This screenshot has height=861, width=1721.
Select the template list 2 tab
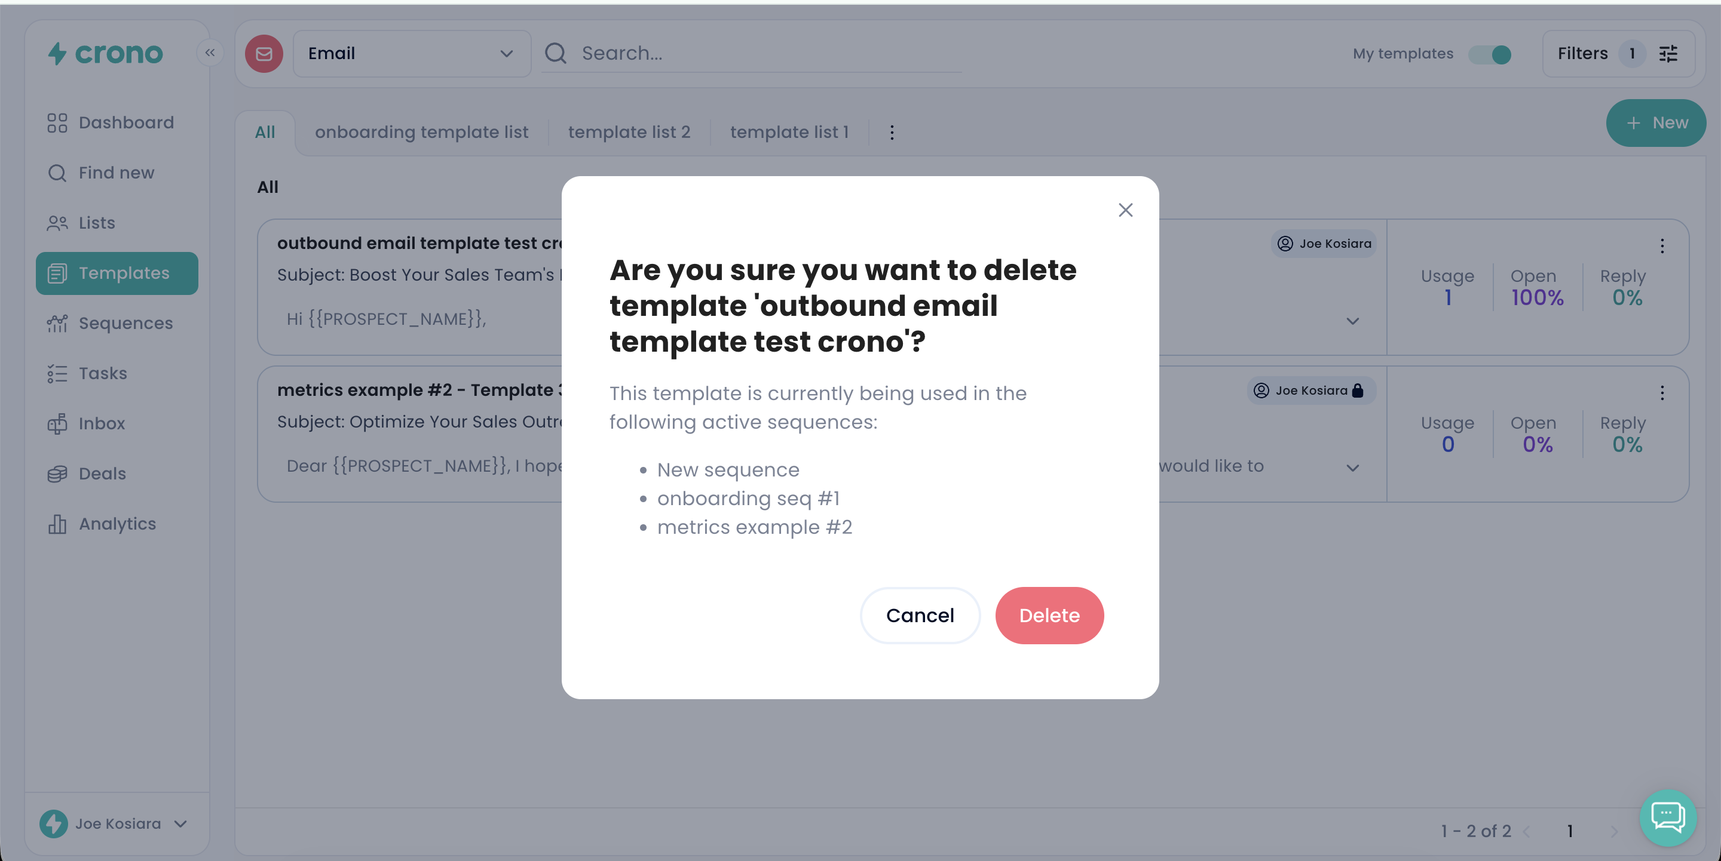pyautogui.click(x=629, y=132)
